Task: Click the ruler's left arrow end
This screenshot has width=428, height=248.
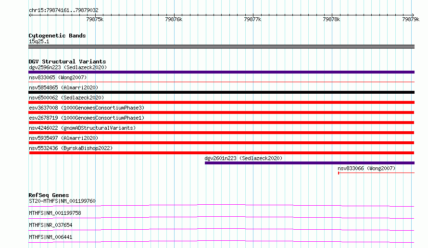Action: coord(30,15)
